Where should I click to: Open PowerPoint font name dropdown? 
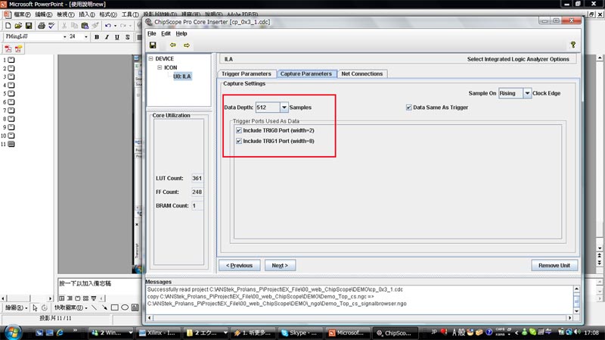pos(64,36)
